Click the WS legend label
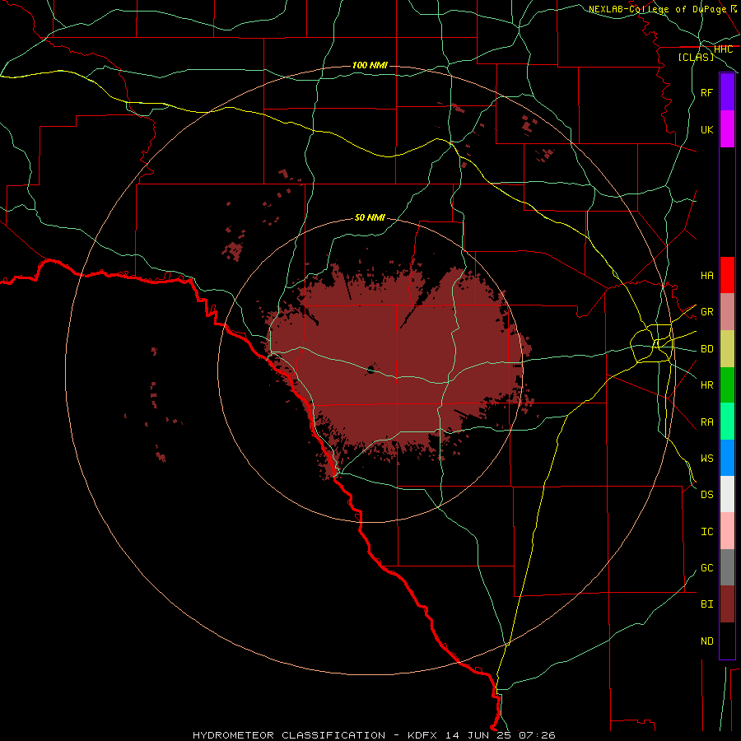Screen dimensions: 741x741 (x=707, y=458)
